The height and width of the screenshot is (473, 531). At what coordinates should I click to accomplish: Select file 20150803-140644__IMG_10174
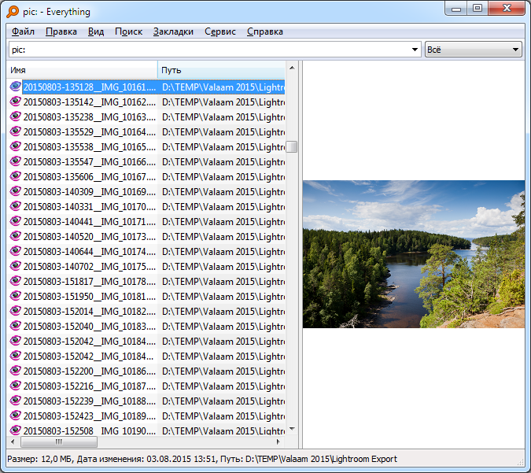[90, 251]
